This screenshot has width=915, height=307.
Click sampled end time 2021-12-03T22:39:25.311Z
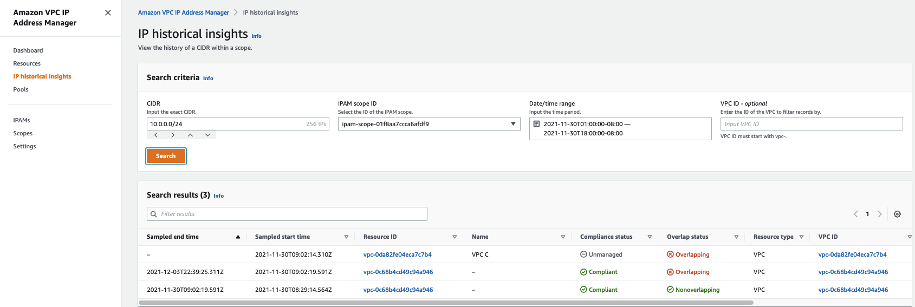click(185, 272)
